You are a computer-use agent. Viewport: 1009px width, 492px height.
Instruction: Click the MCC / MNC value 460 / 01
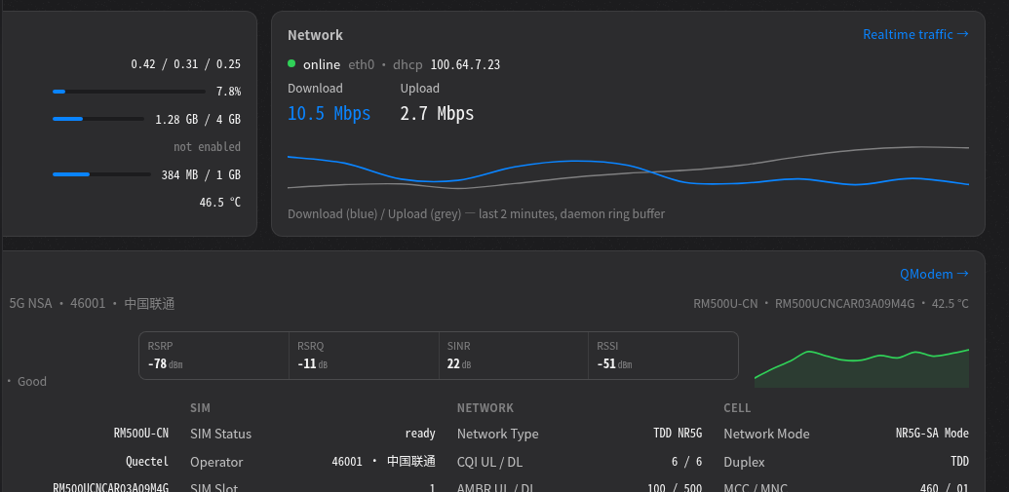tap(945, 488)
